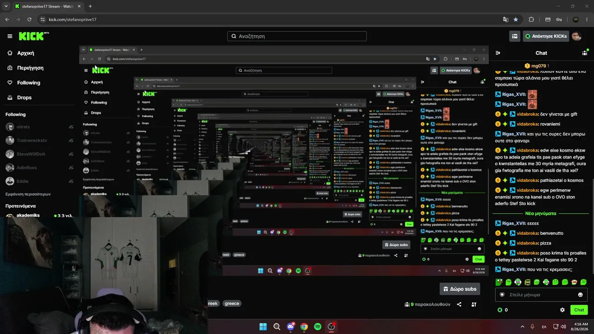Show chat users list icon
The width and height of the screenshot is (594, 334).
[585, 53]
